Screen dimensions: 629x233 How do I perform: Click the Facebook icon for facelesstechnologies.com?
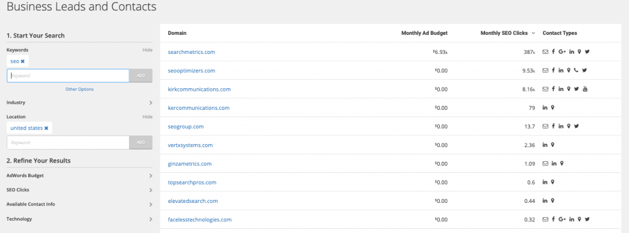tap(553, 220)
